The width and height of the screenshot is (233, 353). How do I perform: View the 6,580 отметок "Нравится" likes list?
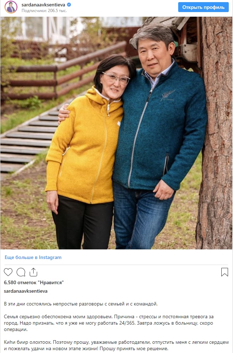pos(34,282)
